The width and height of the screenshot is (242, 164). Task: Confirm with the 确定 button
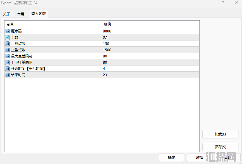[172, 158]
